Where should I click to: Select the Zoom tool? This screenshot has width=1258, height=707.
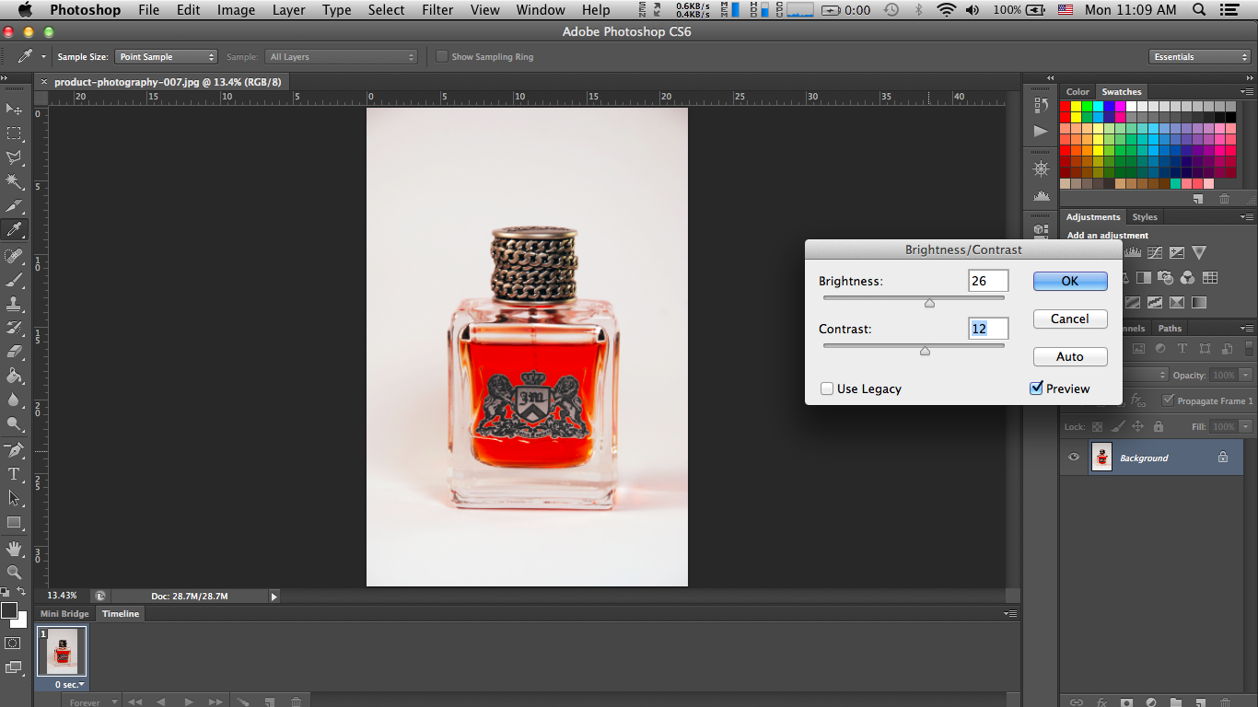[14, 573]
